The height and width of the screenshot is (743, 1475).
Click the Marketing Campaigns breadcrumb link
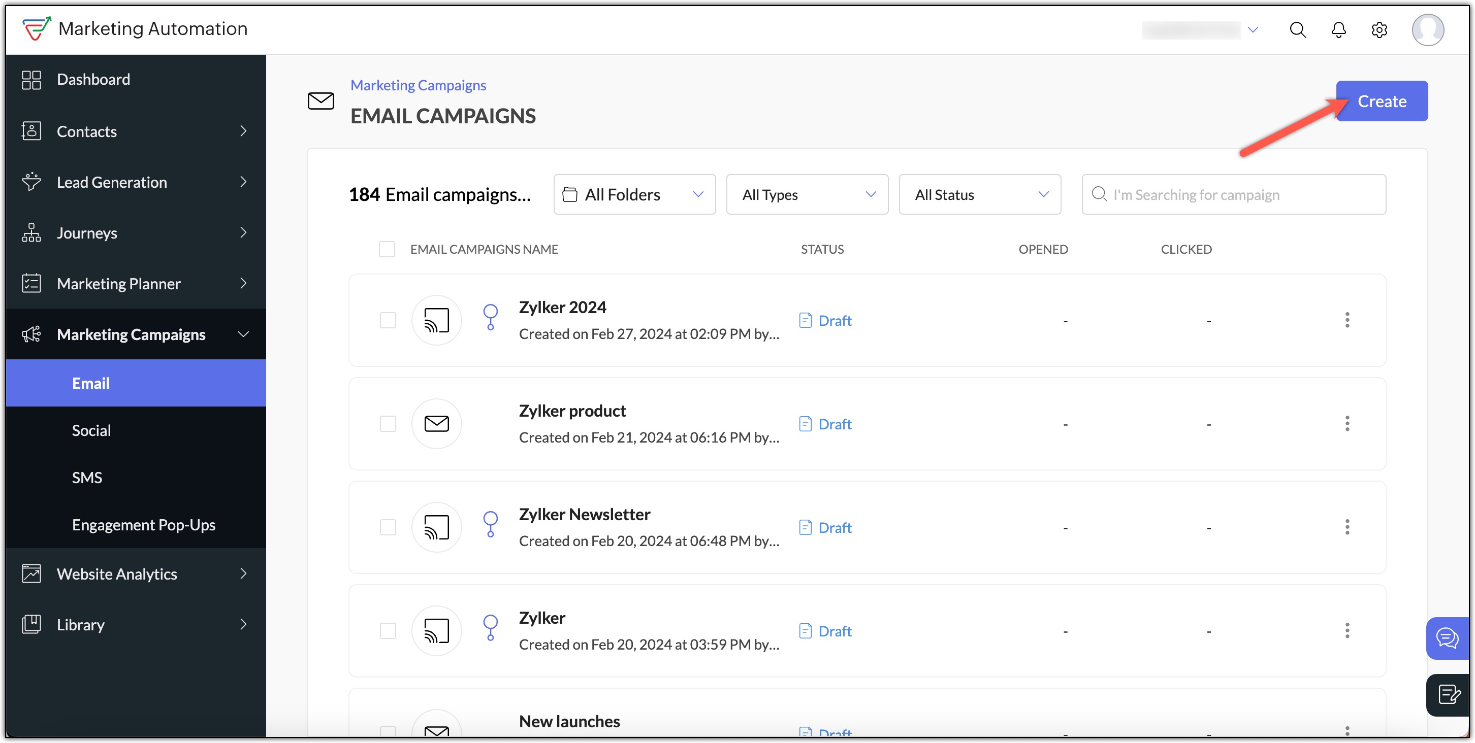click(x=418, y=85)
